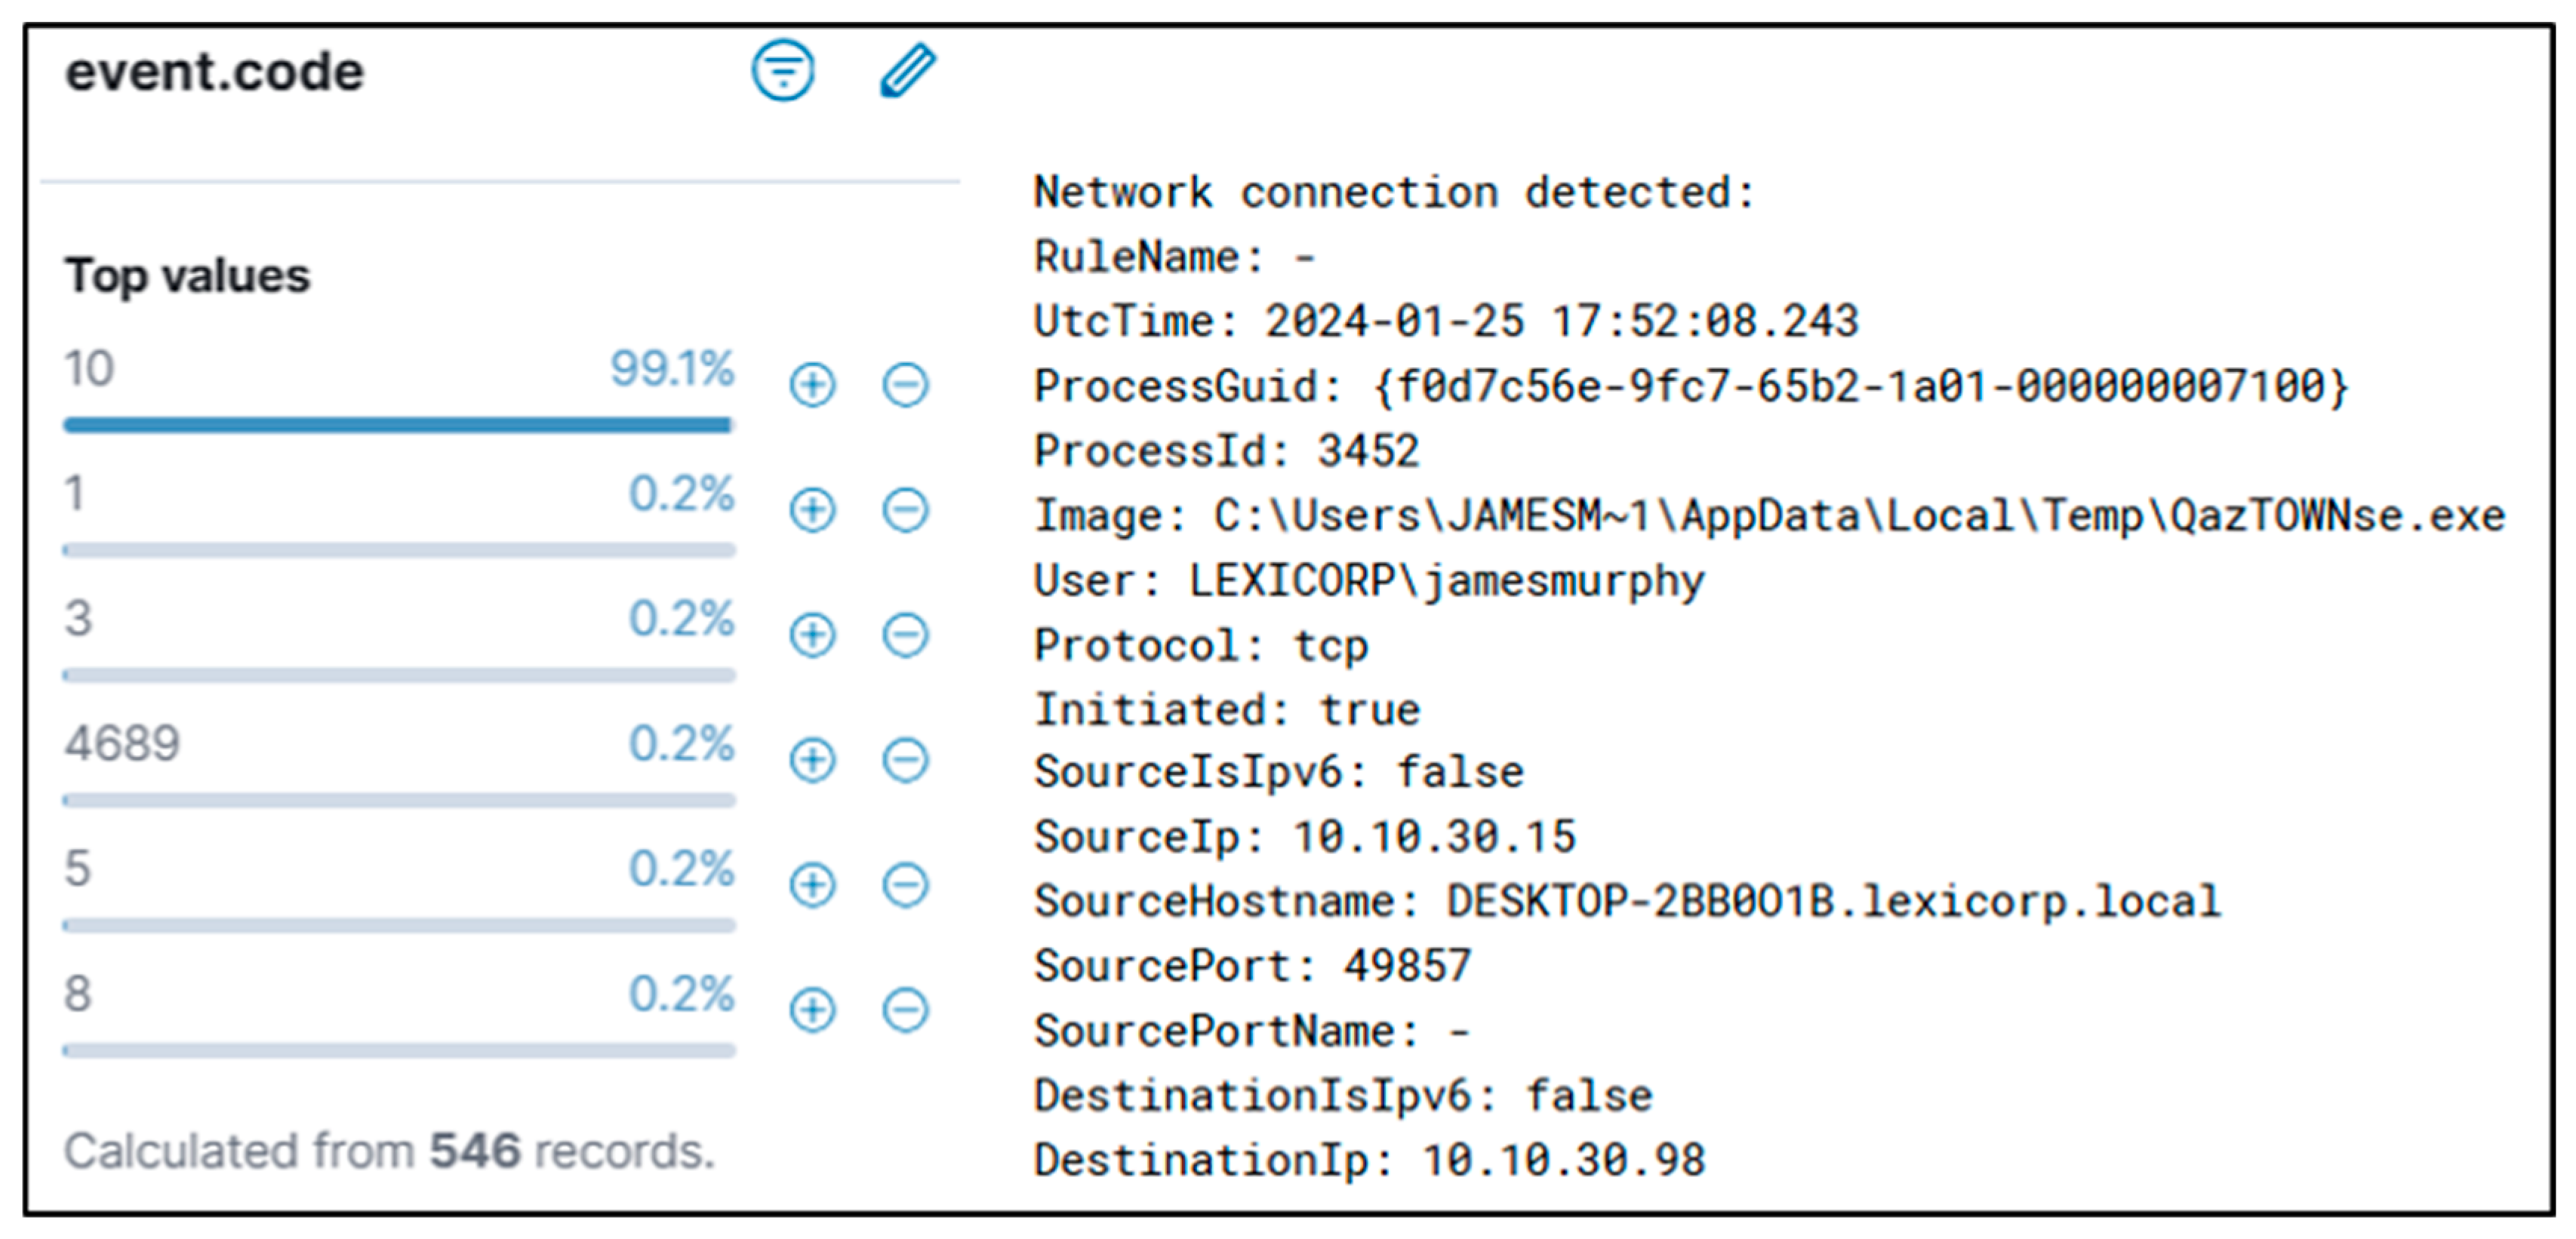
Task: Click the event.code field name
Action: [x=215, y=72]
